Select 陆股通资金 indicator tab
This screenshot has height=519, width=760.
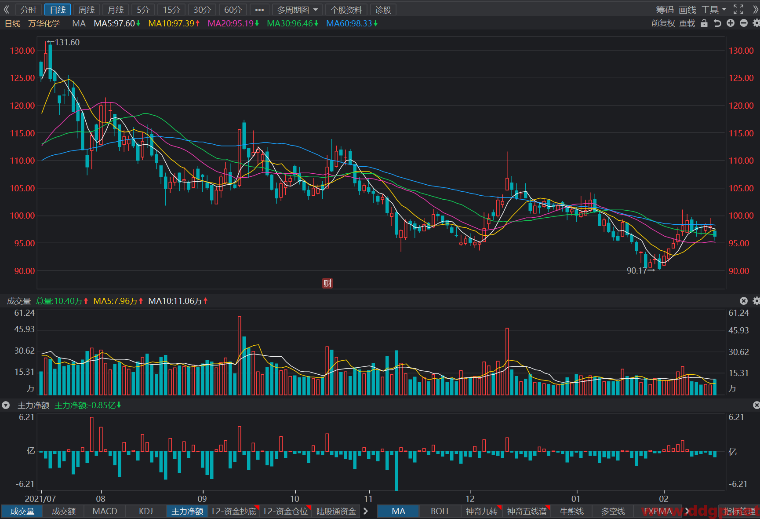[x=336, y=511]
